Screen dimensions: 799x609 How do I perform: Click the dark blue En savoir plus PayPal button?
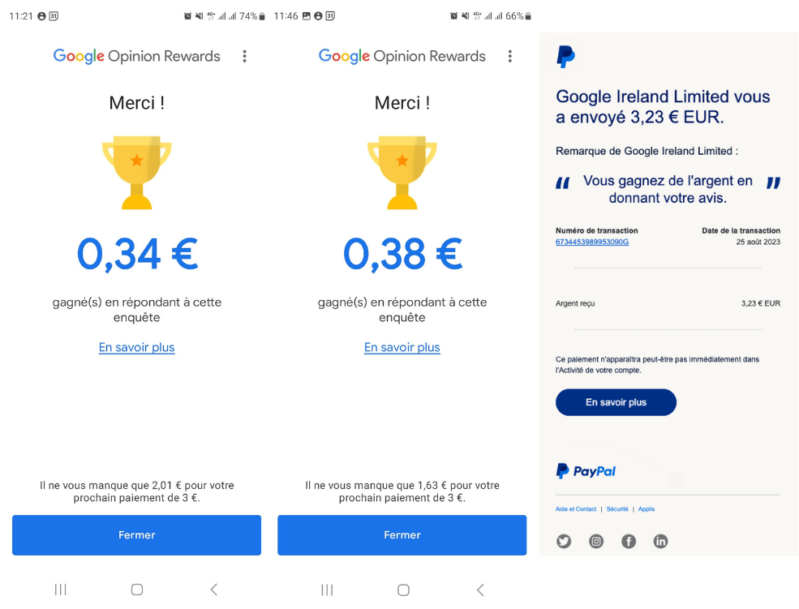pyautogui.click(x=616, y=402)
